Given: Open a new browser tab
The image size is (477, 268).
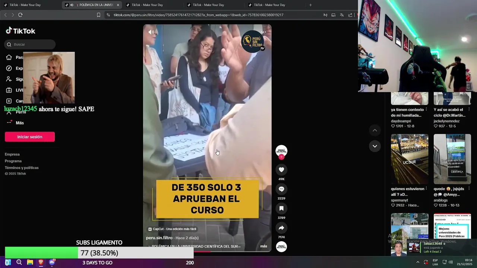Looking at the screenshot, I should (x=310, y=5).
